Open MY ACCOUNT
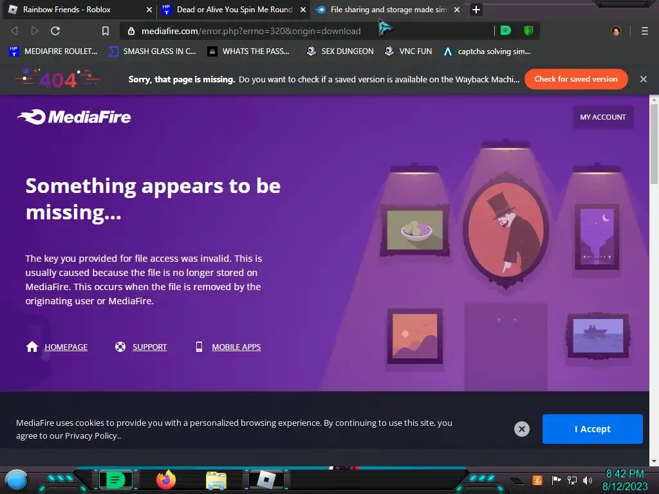The image size is (659, 494). [602, 117]
